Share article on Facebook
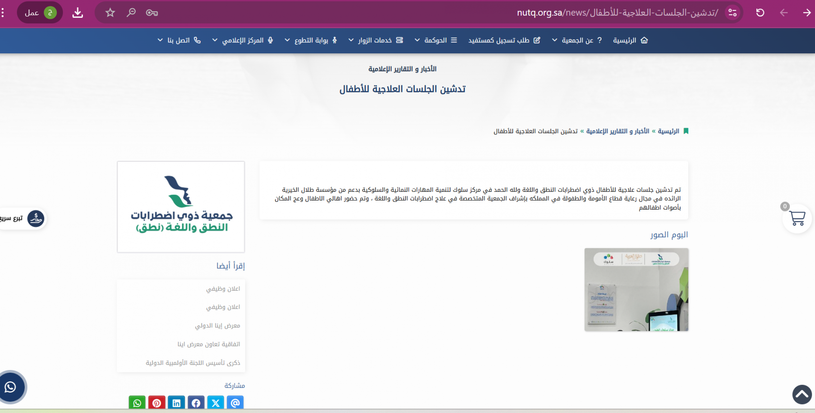815x413 pixels. click(196, 403)
